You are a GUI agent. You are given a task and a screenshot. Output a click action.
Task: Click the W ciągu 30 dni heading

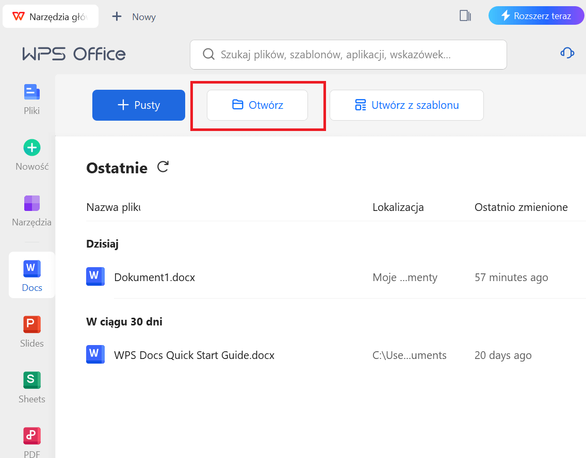click(x=124, y=322)
